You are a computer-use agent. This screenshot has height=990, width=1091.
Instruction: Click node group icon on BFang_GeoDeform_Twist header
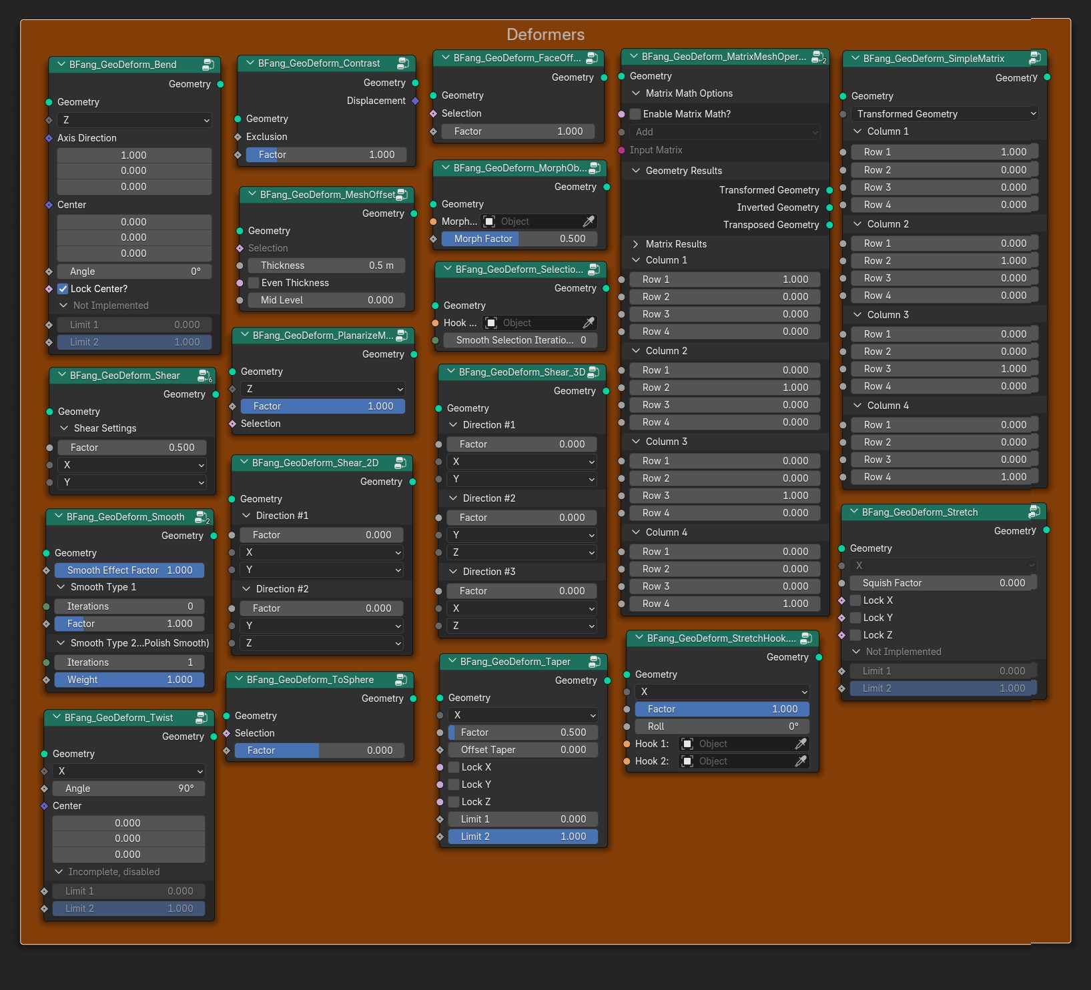[x=202, y=718]
